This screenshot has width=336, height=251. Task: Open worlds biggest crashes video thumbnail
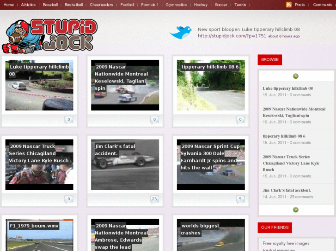click(211, 235)
